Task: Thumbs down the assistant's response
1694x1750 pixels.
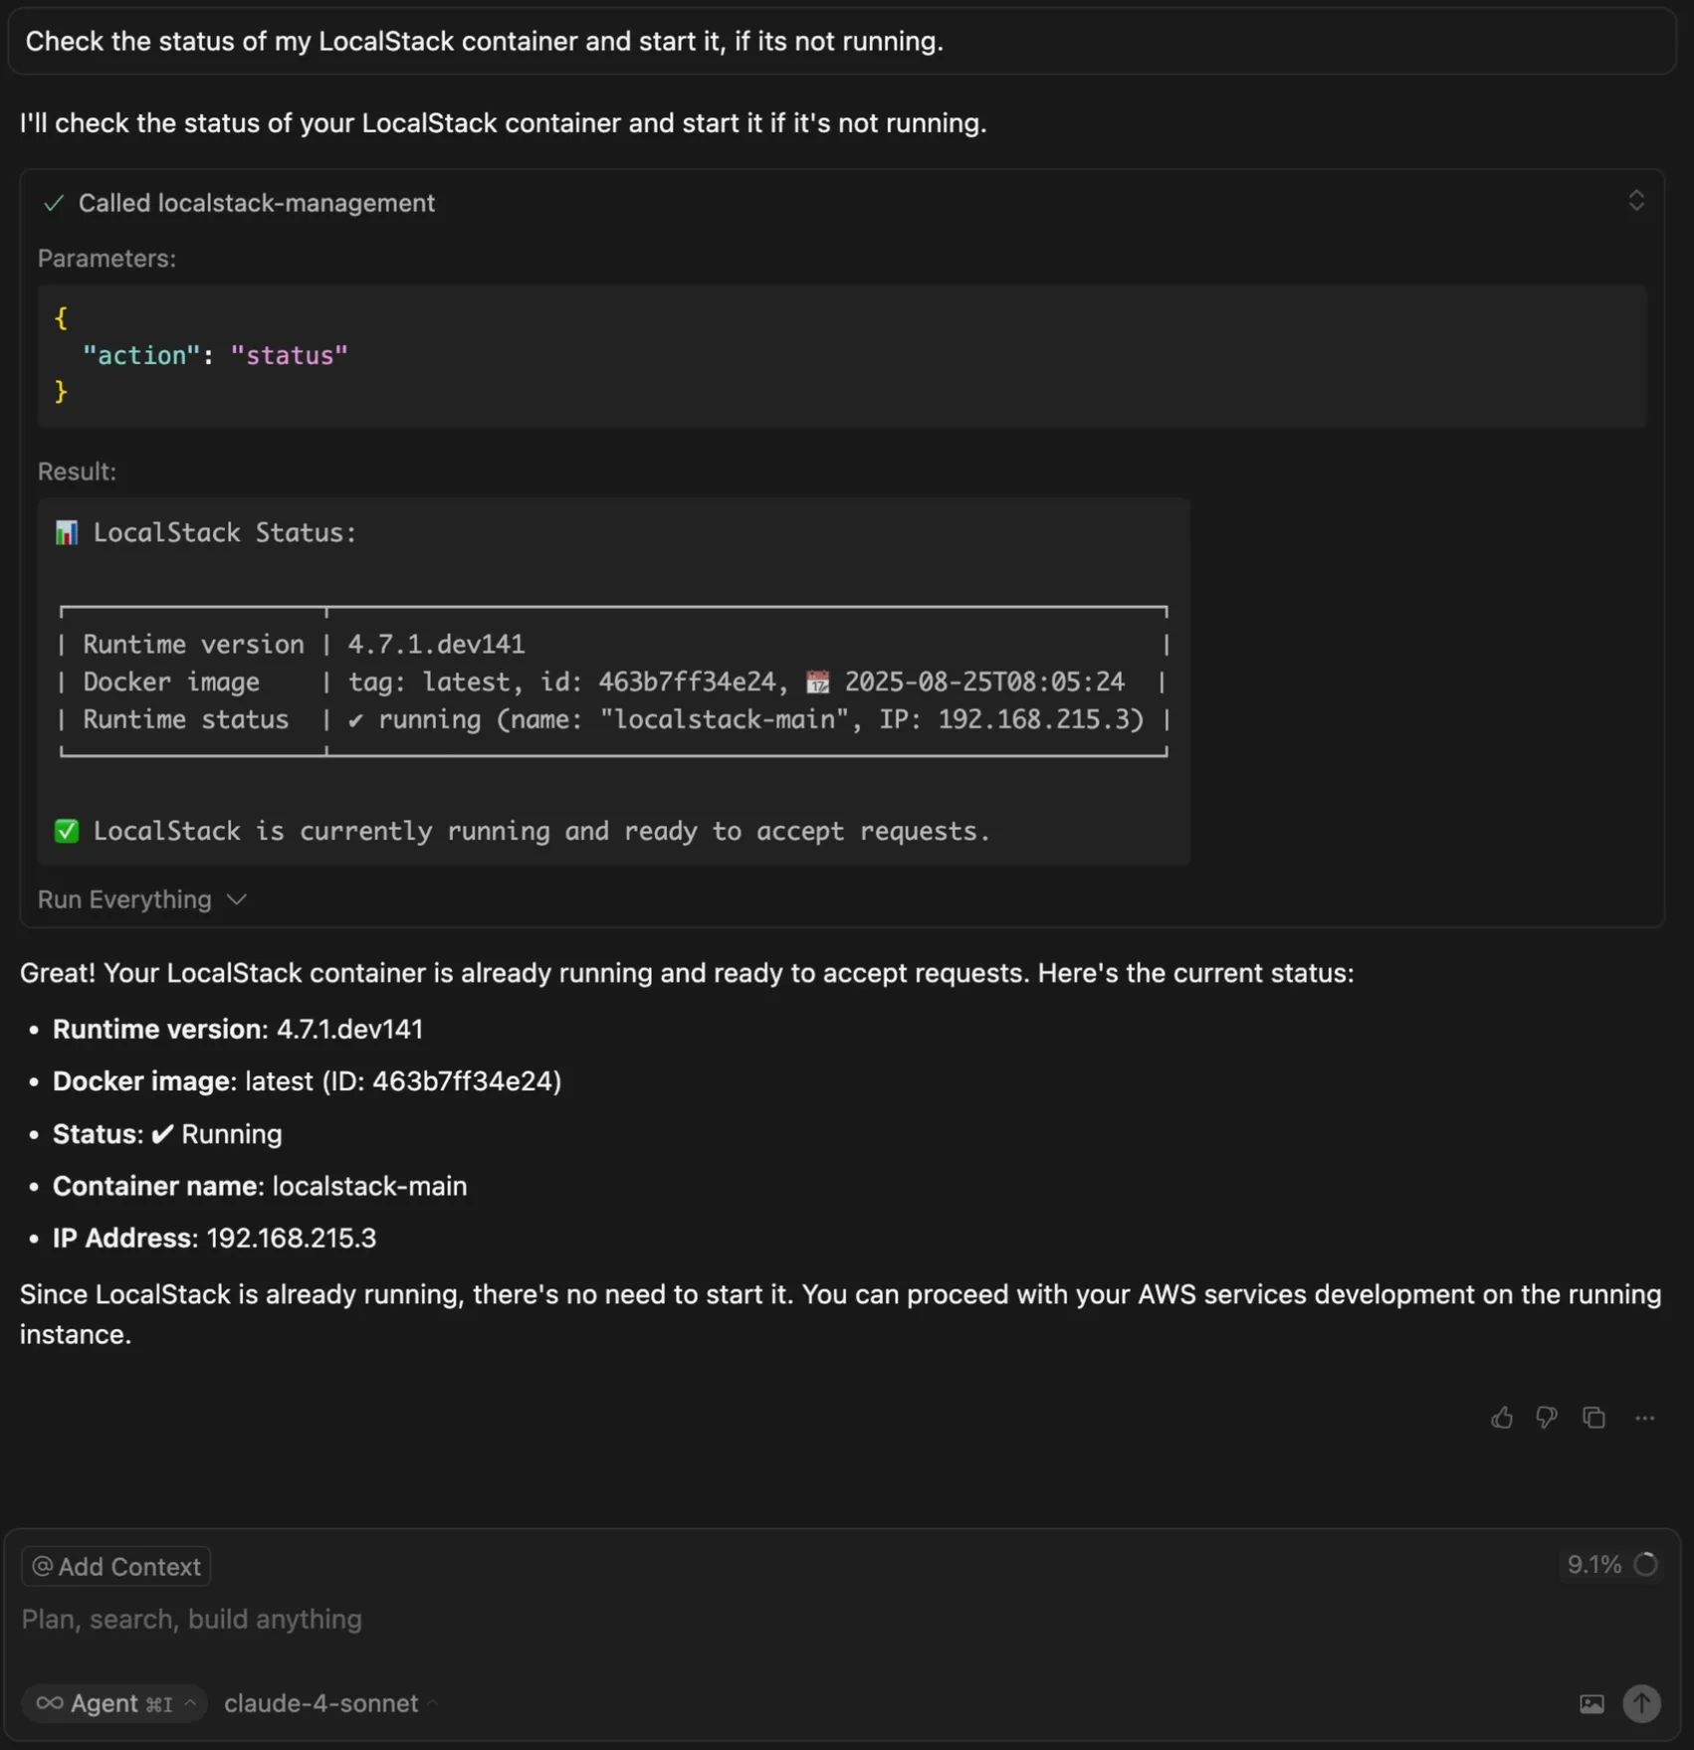Action: coord(1548,1418)
